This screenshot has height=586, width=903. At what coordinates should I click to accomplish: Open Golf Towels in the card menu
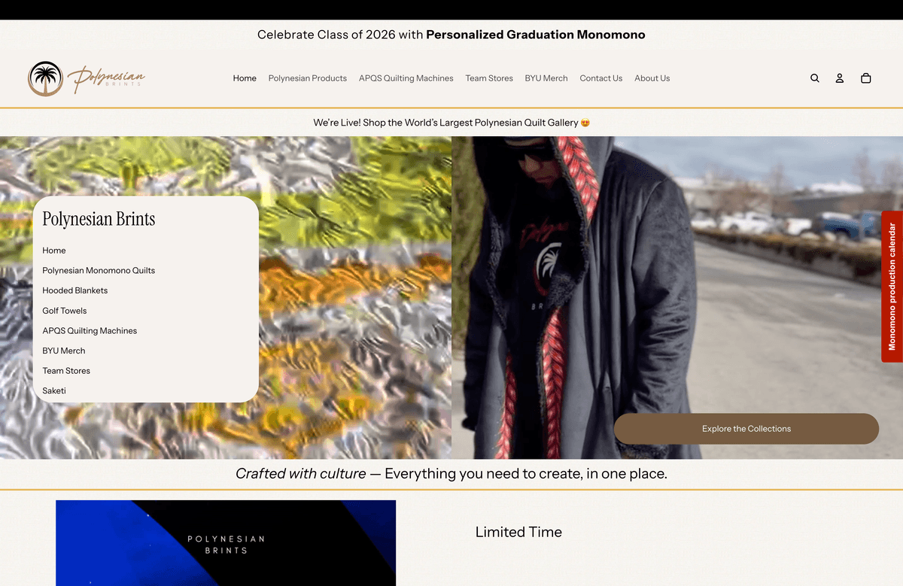pos(65,311)
